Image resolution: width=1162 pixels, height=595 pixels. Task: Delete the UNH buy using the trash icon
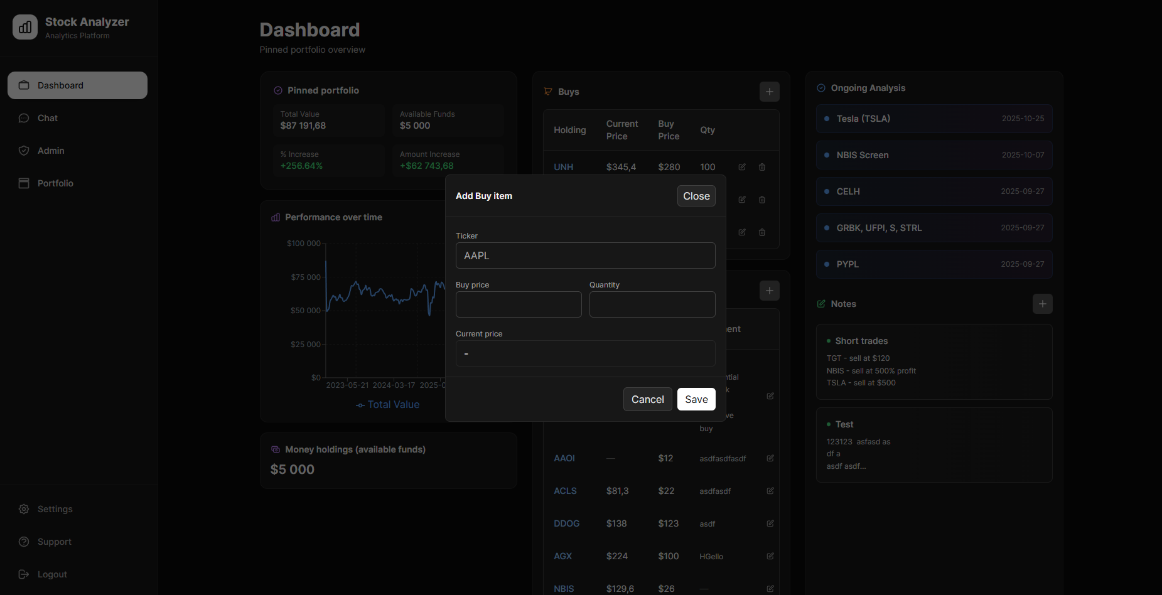coord(761,167)
